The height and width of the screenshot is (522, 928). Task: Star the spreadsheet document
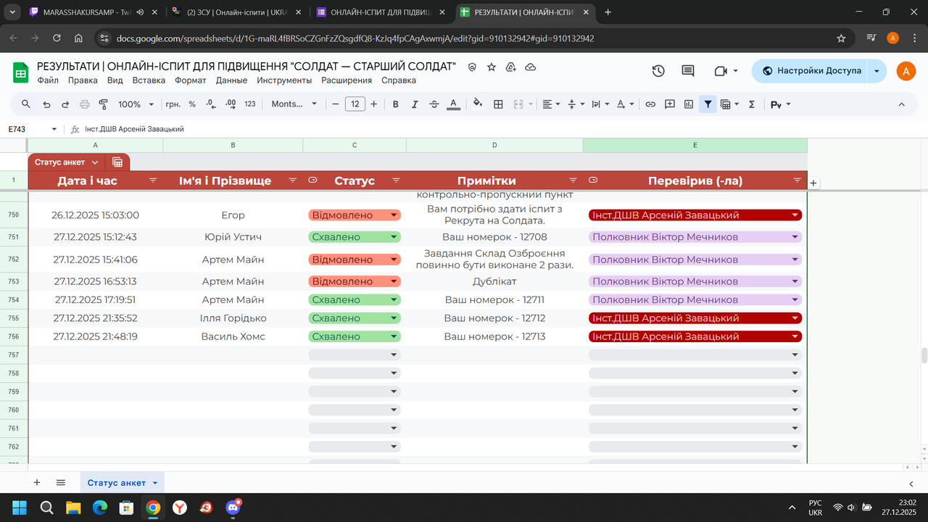coord(492,67)
